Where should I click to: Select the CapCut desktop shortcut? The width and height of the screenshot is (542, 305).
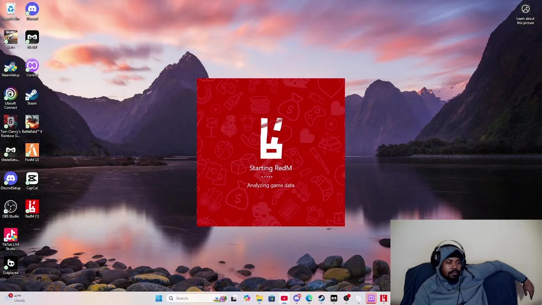click(32, 181)
